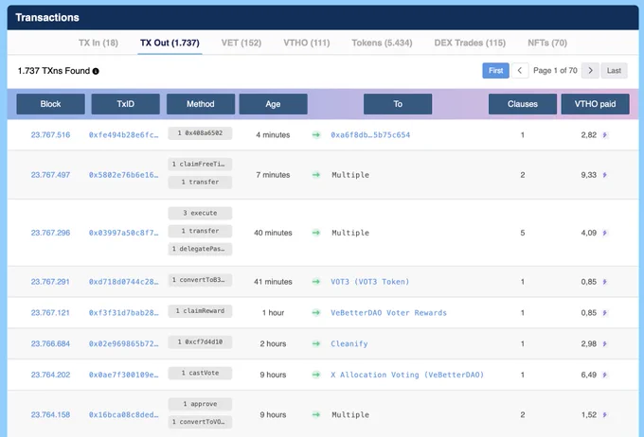644x437 pixels.
Task: Click VTHO bolt icon next to 1,52
Action: click(x=604, y=414)
